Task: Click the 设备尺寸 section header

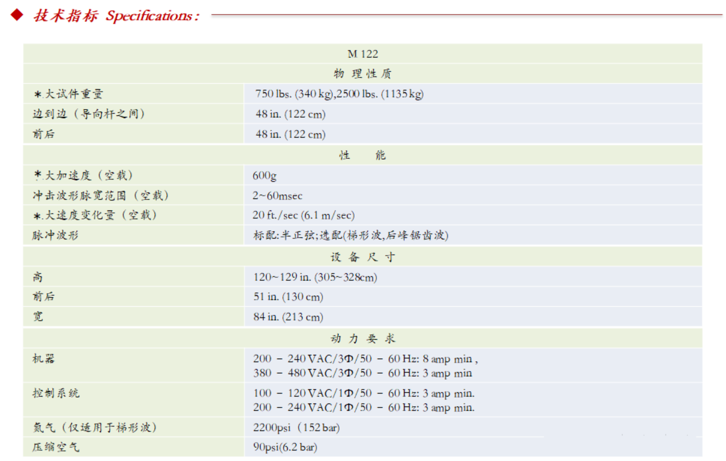Action: 363,257
